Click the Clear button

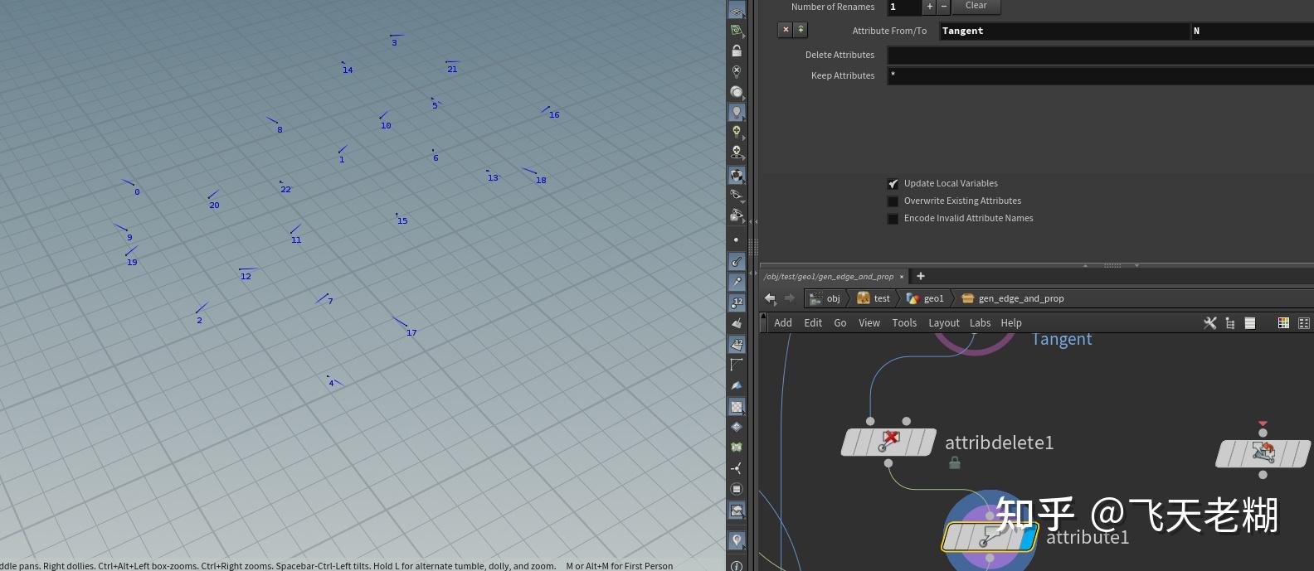click(x=976, y=6)
